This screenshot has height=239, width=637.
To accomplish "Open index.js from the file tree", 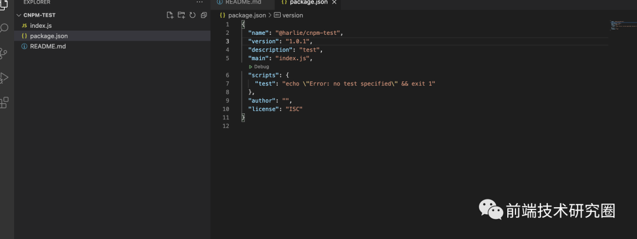I will coord(41,25).
